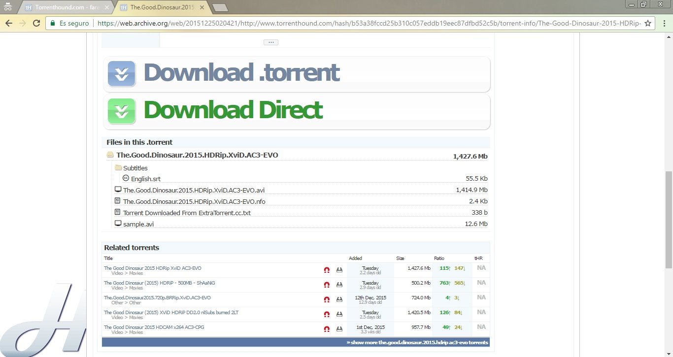
Task: Click magnet icon for 500MB ShAaNiG row
Action: 327,285
